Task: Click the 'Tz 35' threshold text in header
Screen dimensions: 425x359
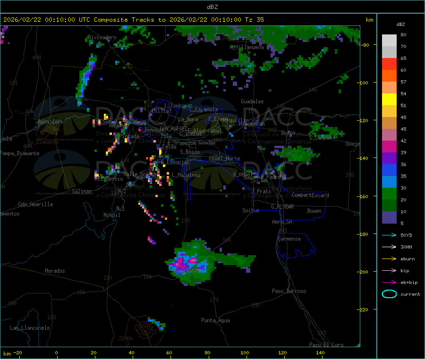Action: pos(254,20)
